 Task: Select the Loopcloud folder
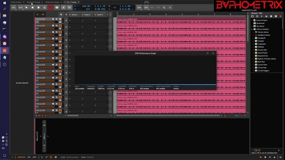click(x=261, y=44)
